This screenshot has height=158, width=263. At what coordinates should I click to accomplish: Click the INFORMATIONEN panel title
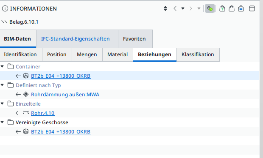click(x=34, y=8)
